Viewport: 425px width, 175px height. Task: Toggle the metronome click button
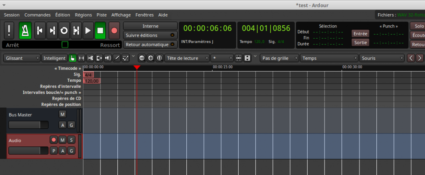pos(26,30)
